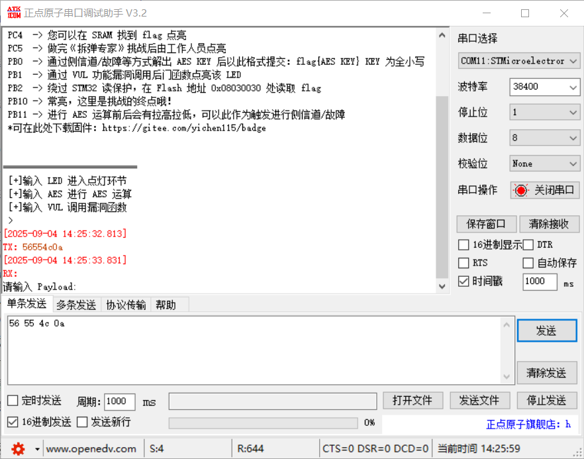Expand the arrow next to gear icon
584x459 pixels.
coord(37,449)
